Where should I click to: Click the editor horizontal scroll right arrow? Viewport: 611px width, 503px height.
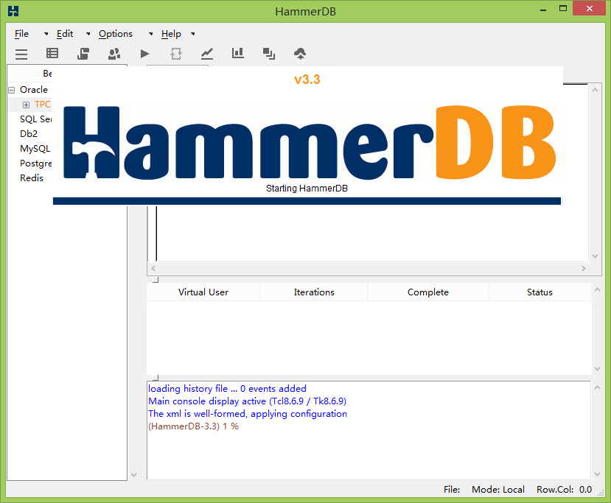[583, 268]
